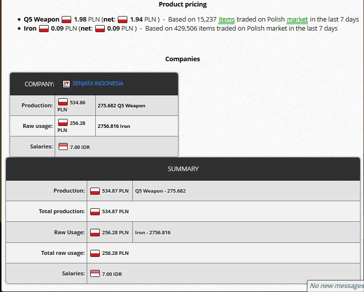Click Polish flag before Iron 0.09 PLN price

44,29
